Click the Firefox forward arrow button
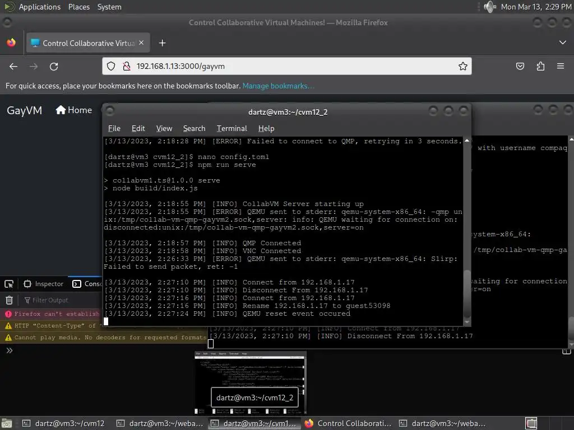 pos(34,67)
